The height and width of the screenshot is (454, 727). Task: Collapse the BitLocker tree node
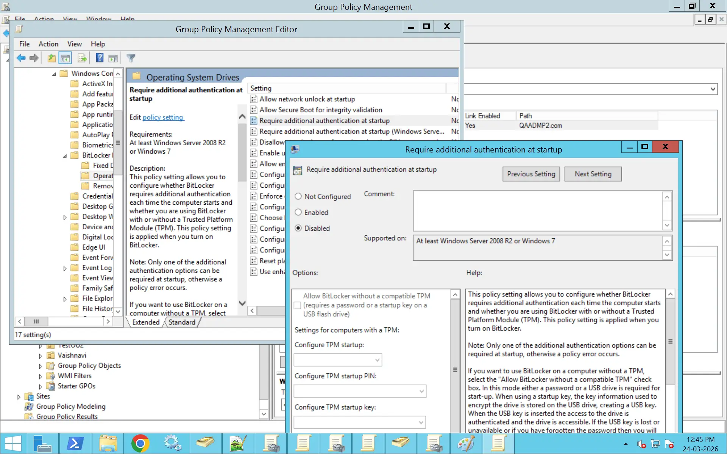65,155
